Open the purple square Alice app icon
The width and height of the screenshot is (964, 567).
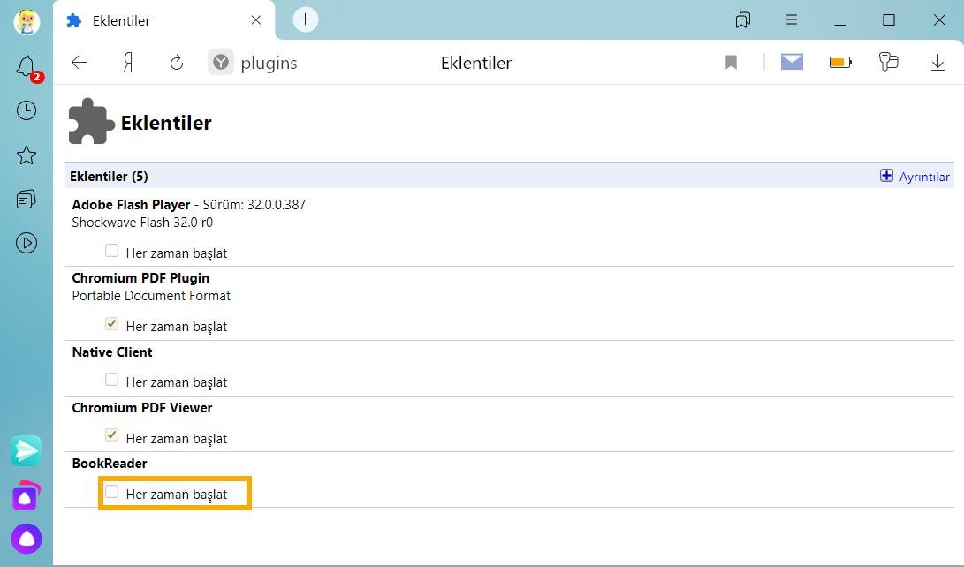27,495
